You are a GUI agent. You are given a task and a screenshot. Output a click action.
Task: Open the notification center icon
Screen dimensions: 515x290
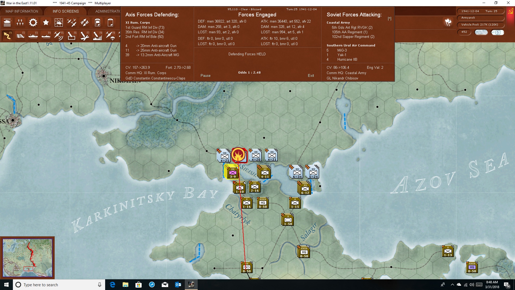(507, 285)
